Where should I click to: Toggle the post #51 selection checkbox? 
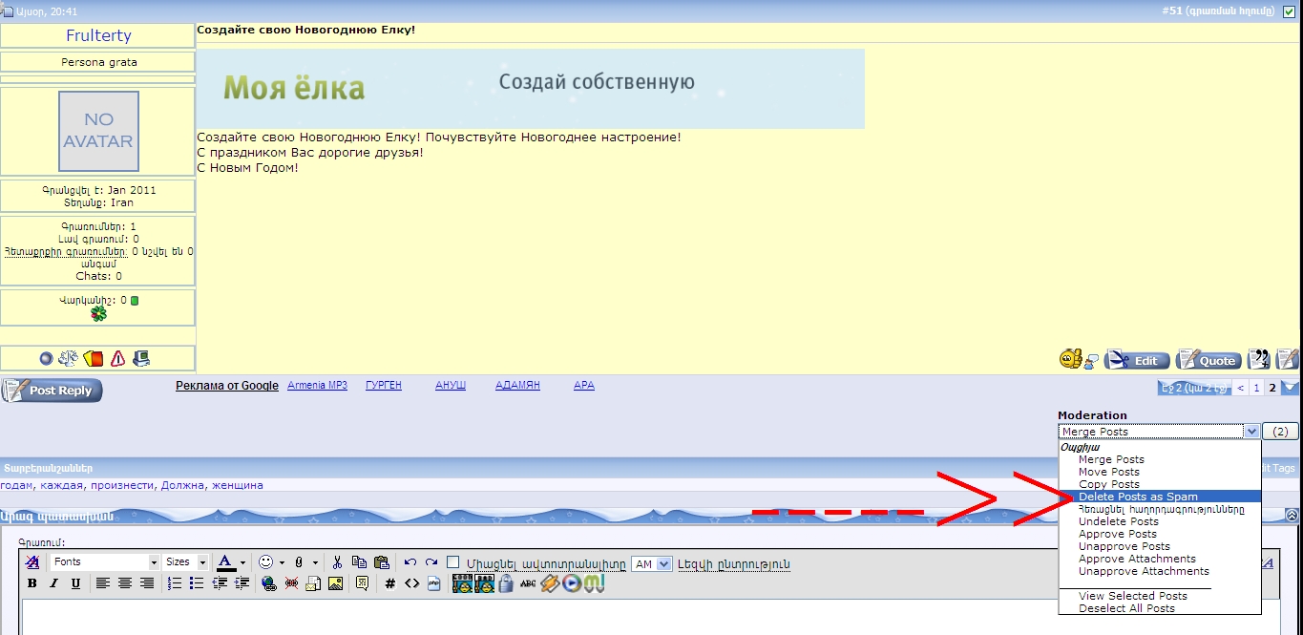(x=1290, y=11)
